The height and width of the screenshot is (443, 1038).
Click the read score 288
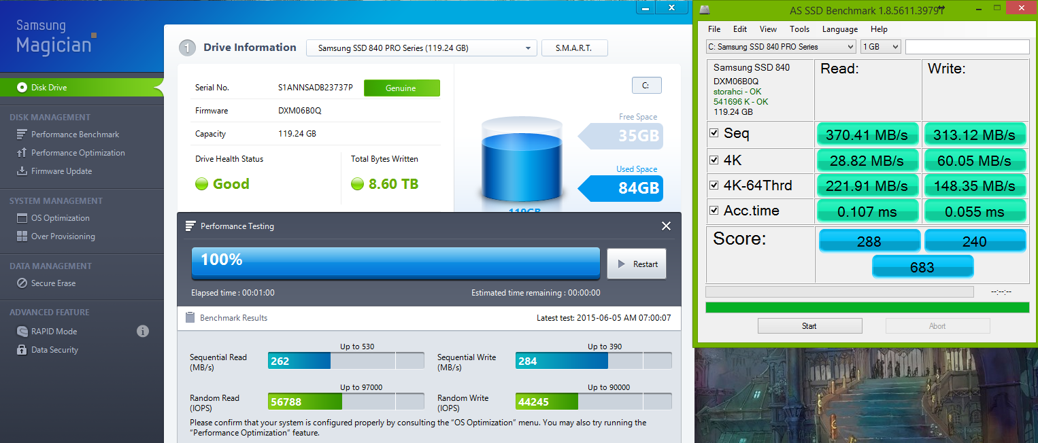pos(869,241)
